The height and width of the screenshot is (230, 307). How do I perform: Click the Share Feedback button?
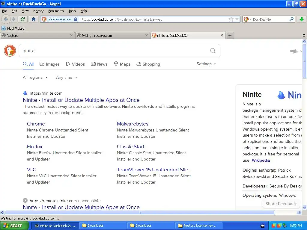(x=281, y=204)
